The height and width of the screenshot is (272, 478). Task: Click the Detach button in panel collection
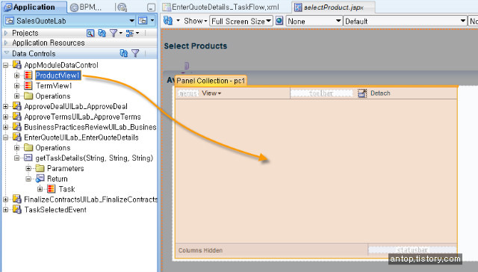(374, 93)
